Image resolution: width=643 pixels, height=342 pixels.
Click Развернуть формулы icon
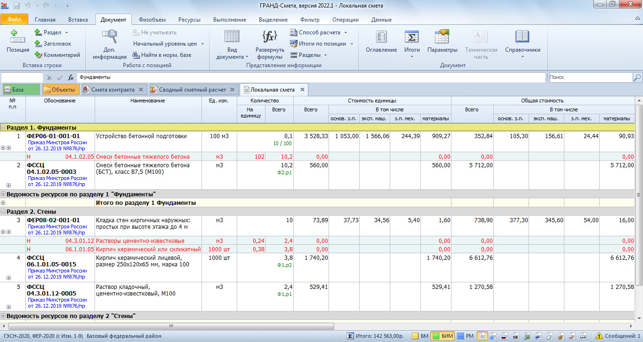coord(270,36)
